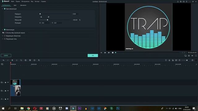The image size is (198, 111).
Task: Flip image horizontally in Отразить row
Action: pos(41,17)
